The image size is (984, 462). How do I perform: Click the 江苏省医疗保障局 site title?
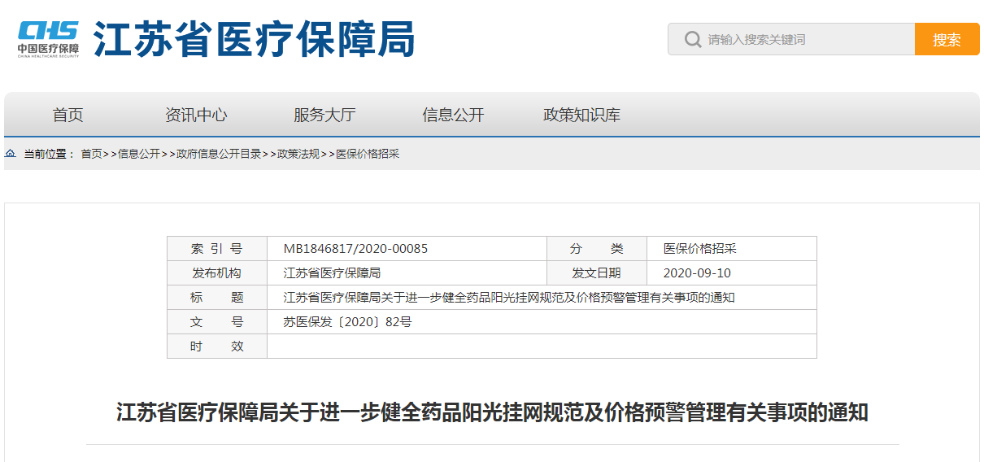point(254,39)
